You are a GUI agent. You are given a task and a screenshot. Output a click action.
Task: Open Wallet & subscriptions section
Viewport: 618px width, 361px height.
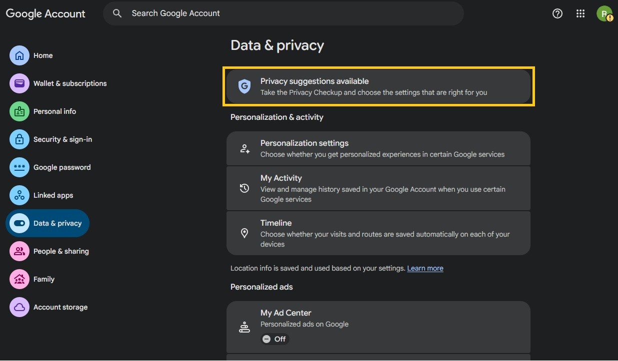pos(70,83)
